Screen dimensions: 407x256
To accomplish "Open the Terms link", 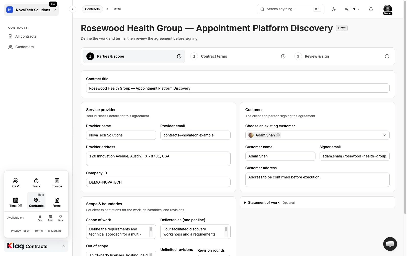I will [39, 231].
